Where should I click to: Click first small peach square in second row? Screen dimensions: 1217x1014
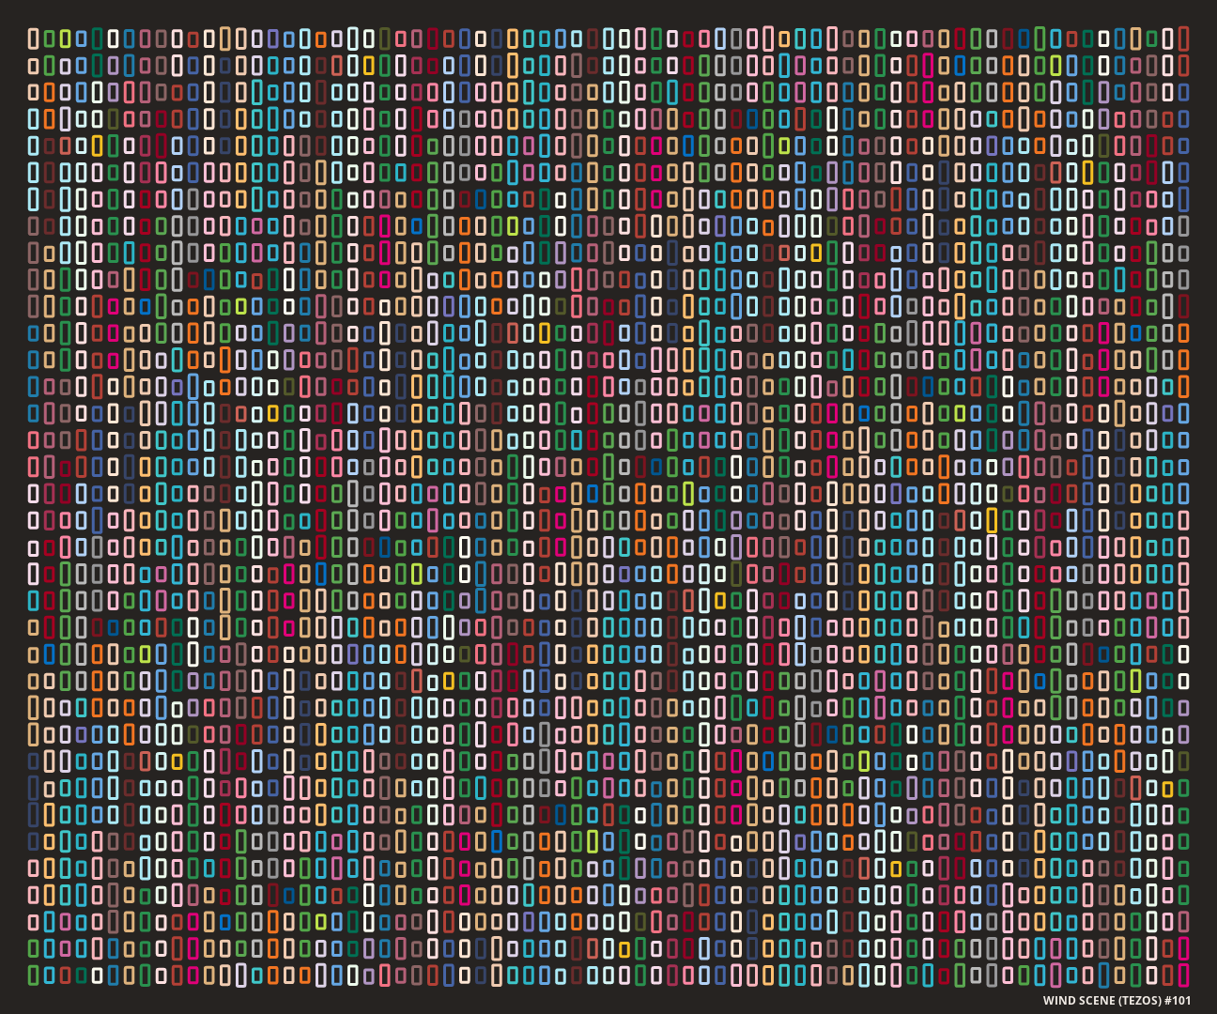[x=33, y=66]
